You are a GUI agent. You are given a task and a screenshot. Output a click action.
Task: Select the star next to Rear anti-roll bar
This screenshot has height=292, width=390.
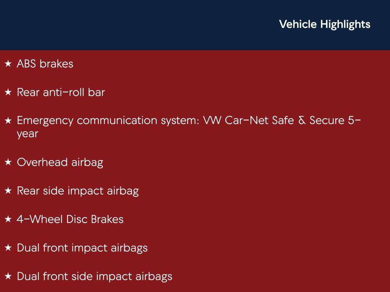click(8, 92)
